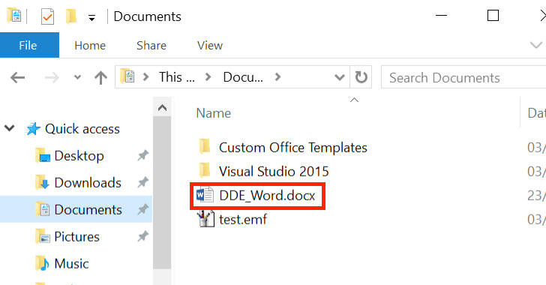Select the View ribbon tab
Screen dimensions: 546x285
[x=210, y=45]
